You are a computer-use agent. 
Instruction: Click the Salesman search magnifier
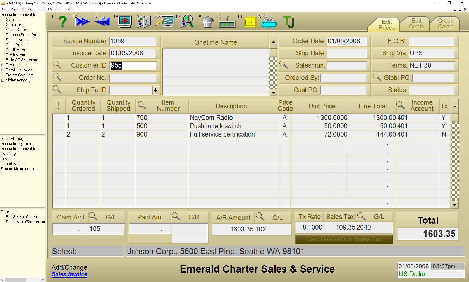pyautogui.click(x=284, y=65)
